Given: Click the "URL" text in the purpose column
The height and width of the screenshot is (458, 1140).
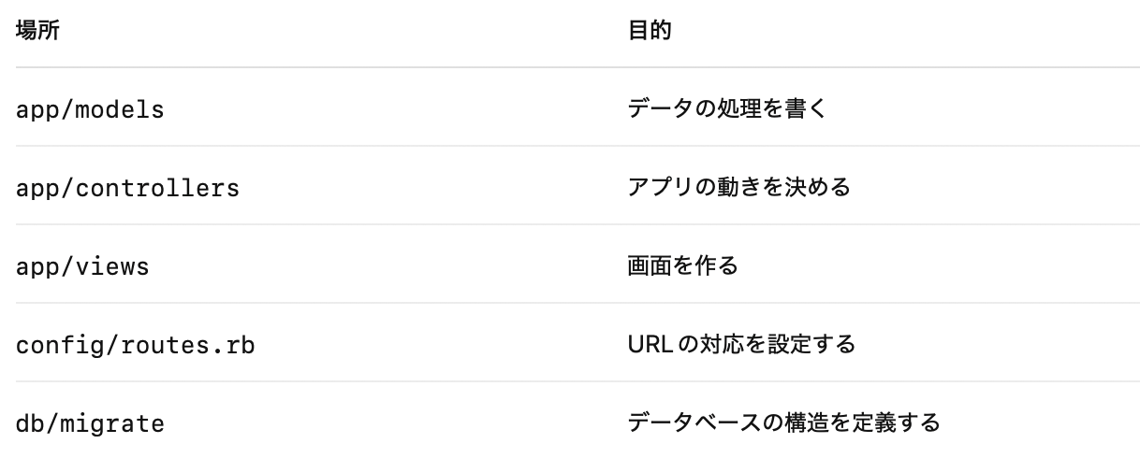Looking at the screenshot, I should [x=645, y=345].
